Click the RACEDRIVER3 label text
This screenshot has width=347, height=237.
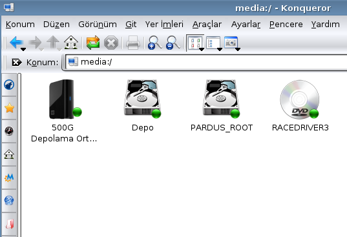pos(300,128)
